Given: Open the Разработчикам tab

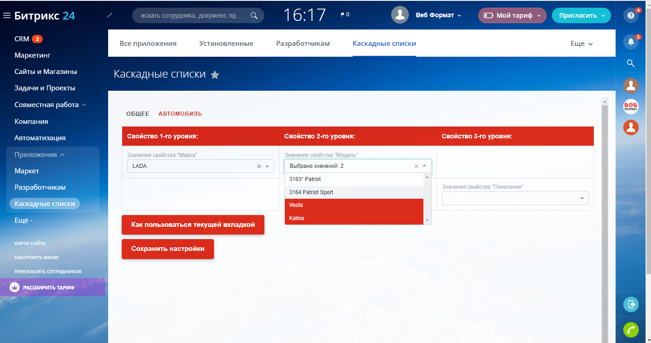Looking at the screenshot, I should 303,44.
